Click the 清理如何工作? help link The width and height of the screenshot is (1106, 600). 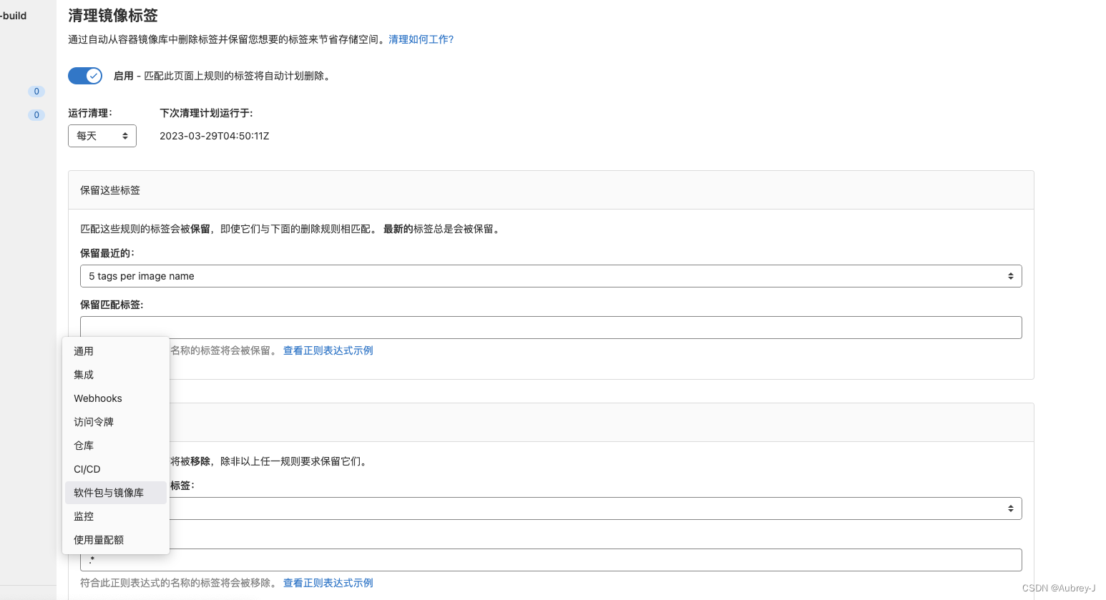point(421,39)
